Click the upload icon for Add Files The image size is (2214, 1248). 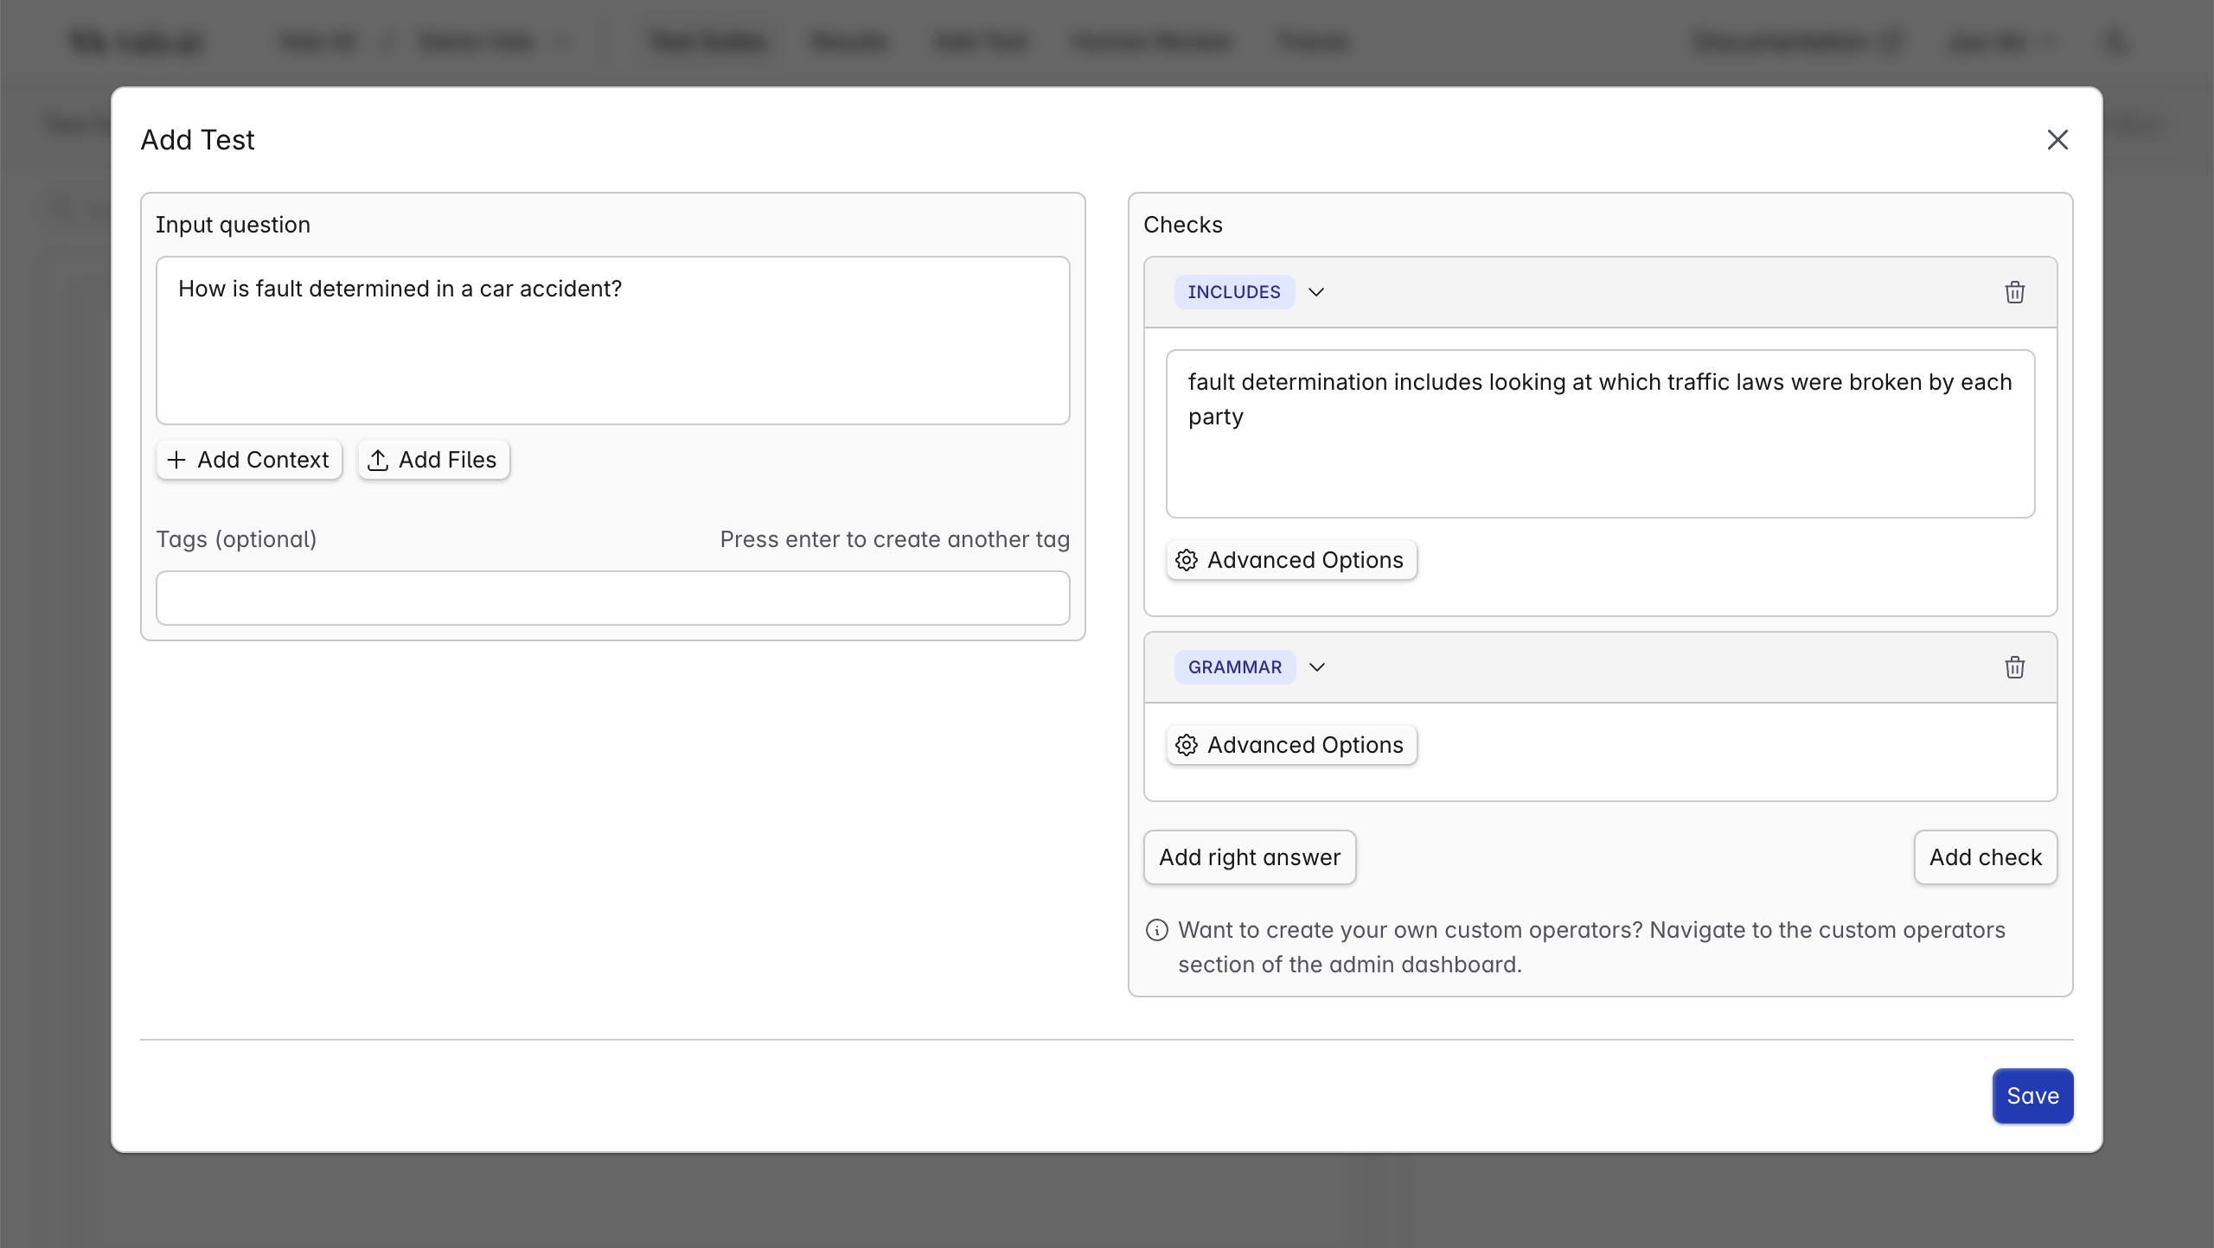click(378, 460)
